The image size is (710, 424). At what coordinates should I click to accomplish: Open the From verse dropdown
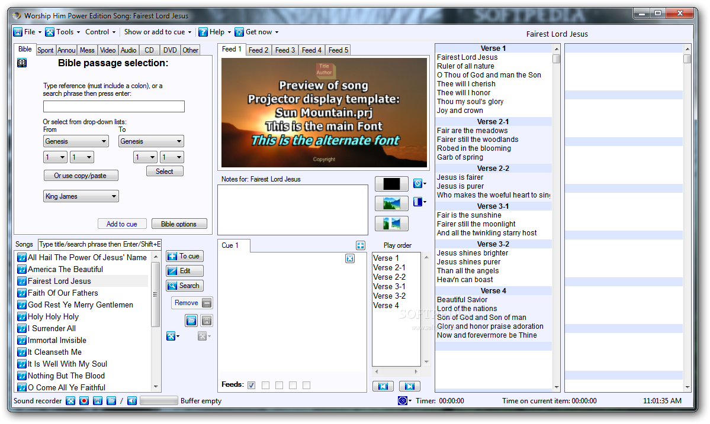[x=82, y=157]
